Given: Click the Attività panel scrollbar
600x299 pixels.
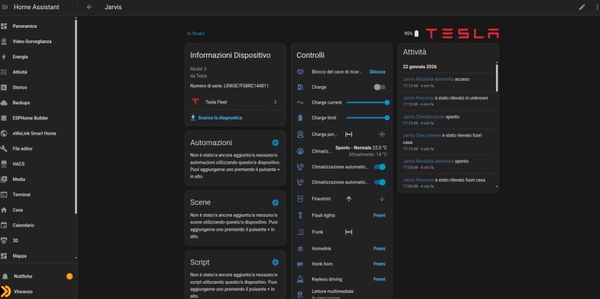Looking at the screenshot, I should coord(497,78).
